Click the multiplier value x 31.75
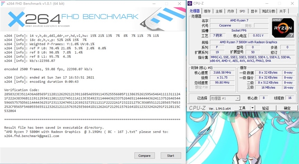Screen dimensions: 299x164 222,78
